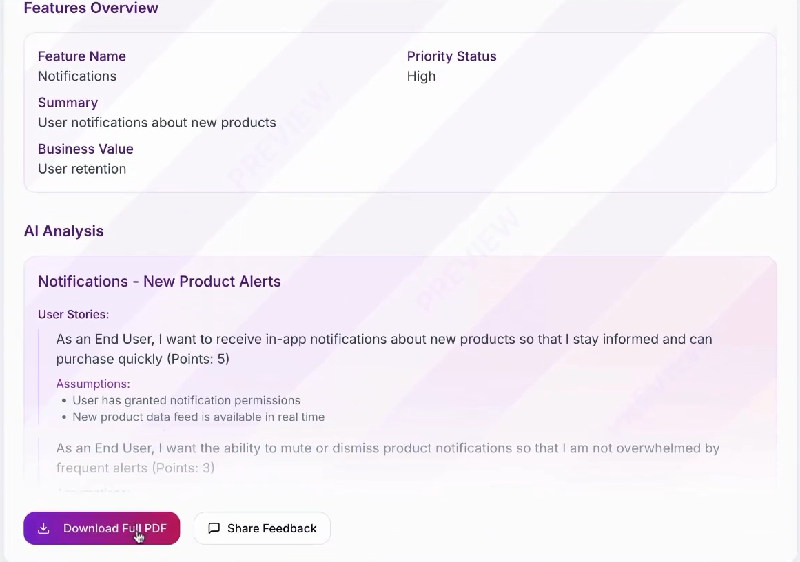Viewport: 800px width, 562px height.
Task: Click the real time data feed assumption
Action: [198, 417]
